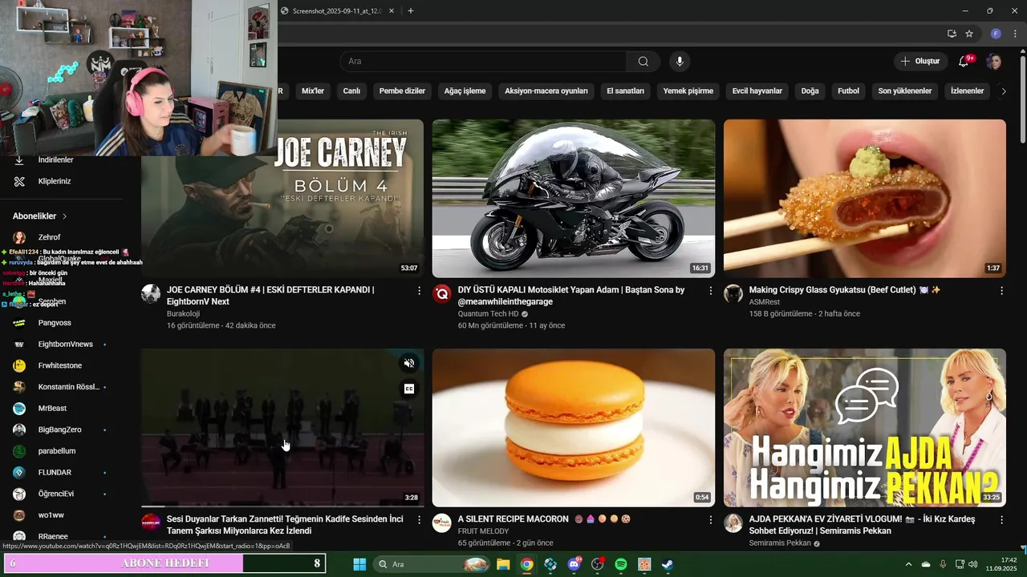Open options menu for SILENT RECIPE MACORON
1027x577 pixels.
[710, 520]
